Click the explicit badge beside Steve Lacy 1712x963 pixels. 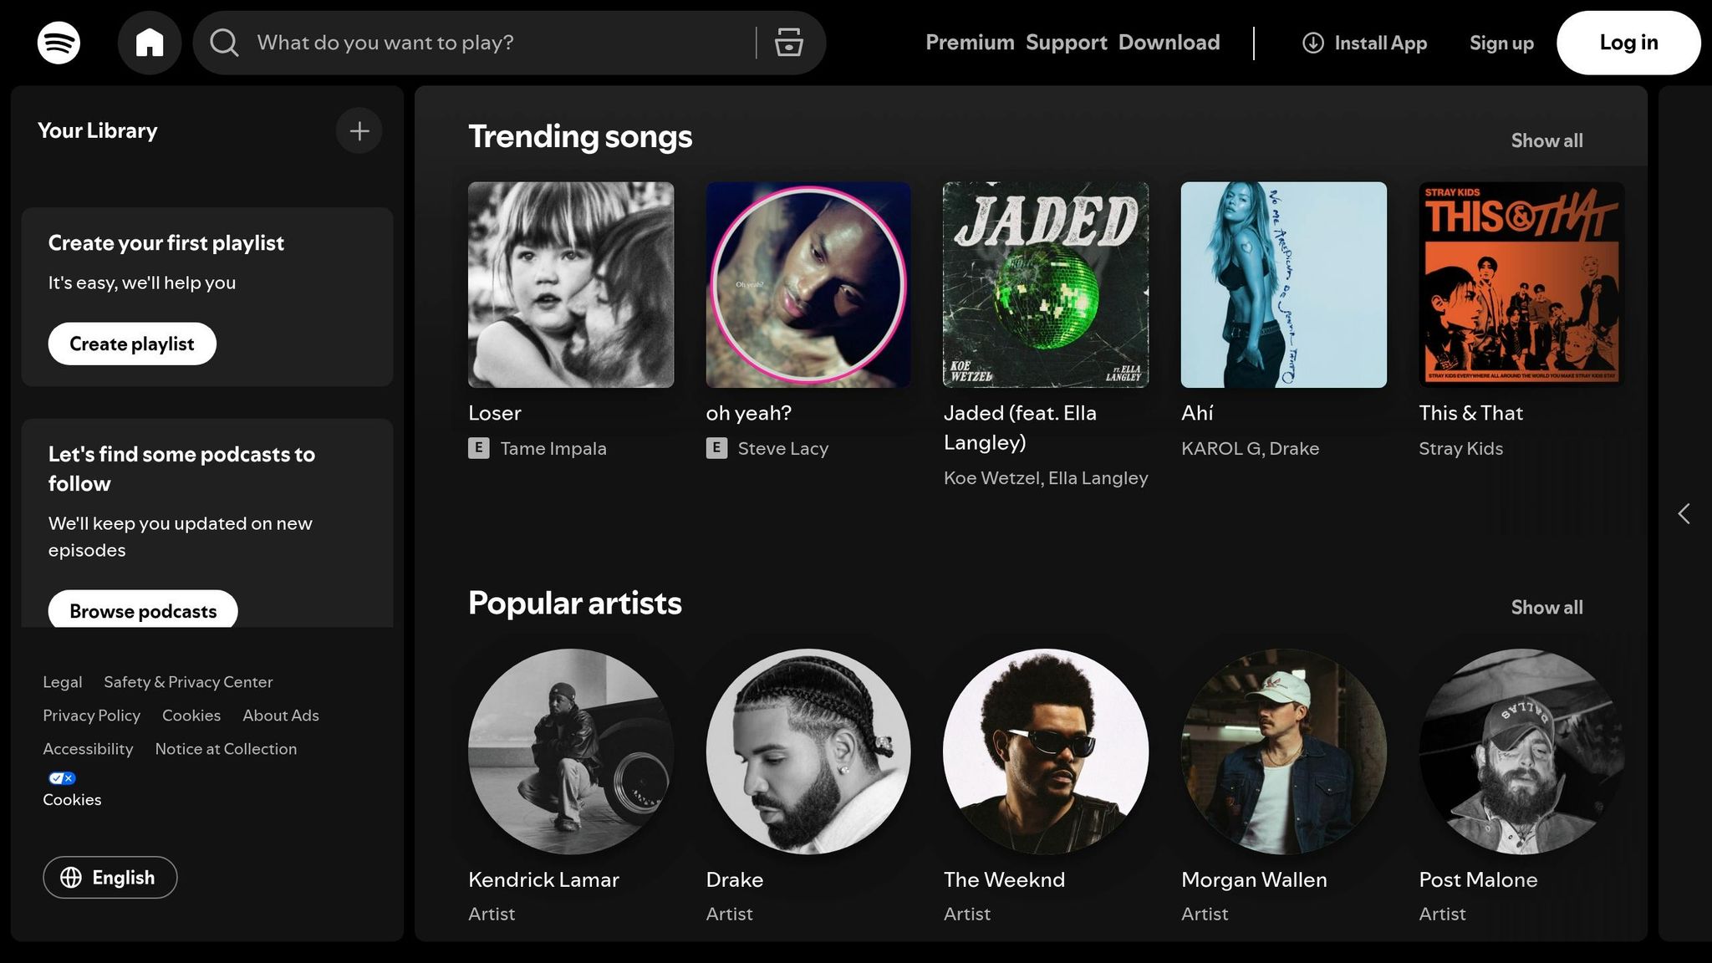pos(716,448)
